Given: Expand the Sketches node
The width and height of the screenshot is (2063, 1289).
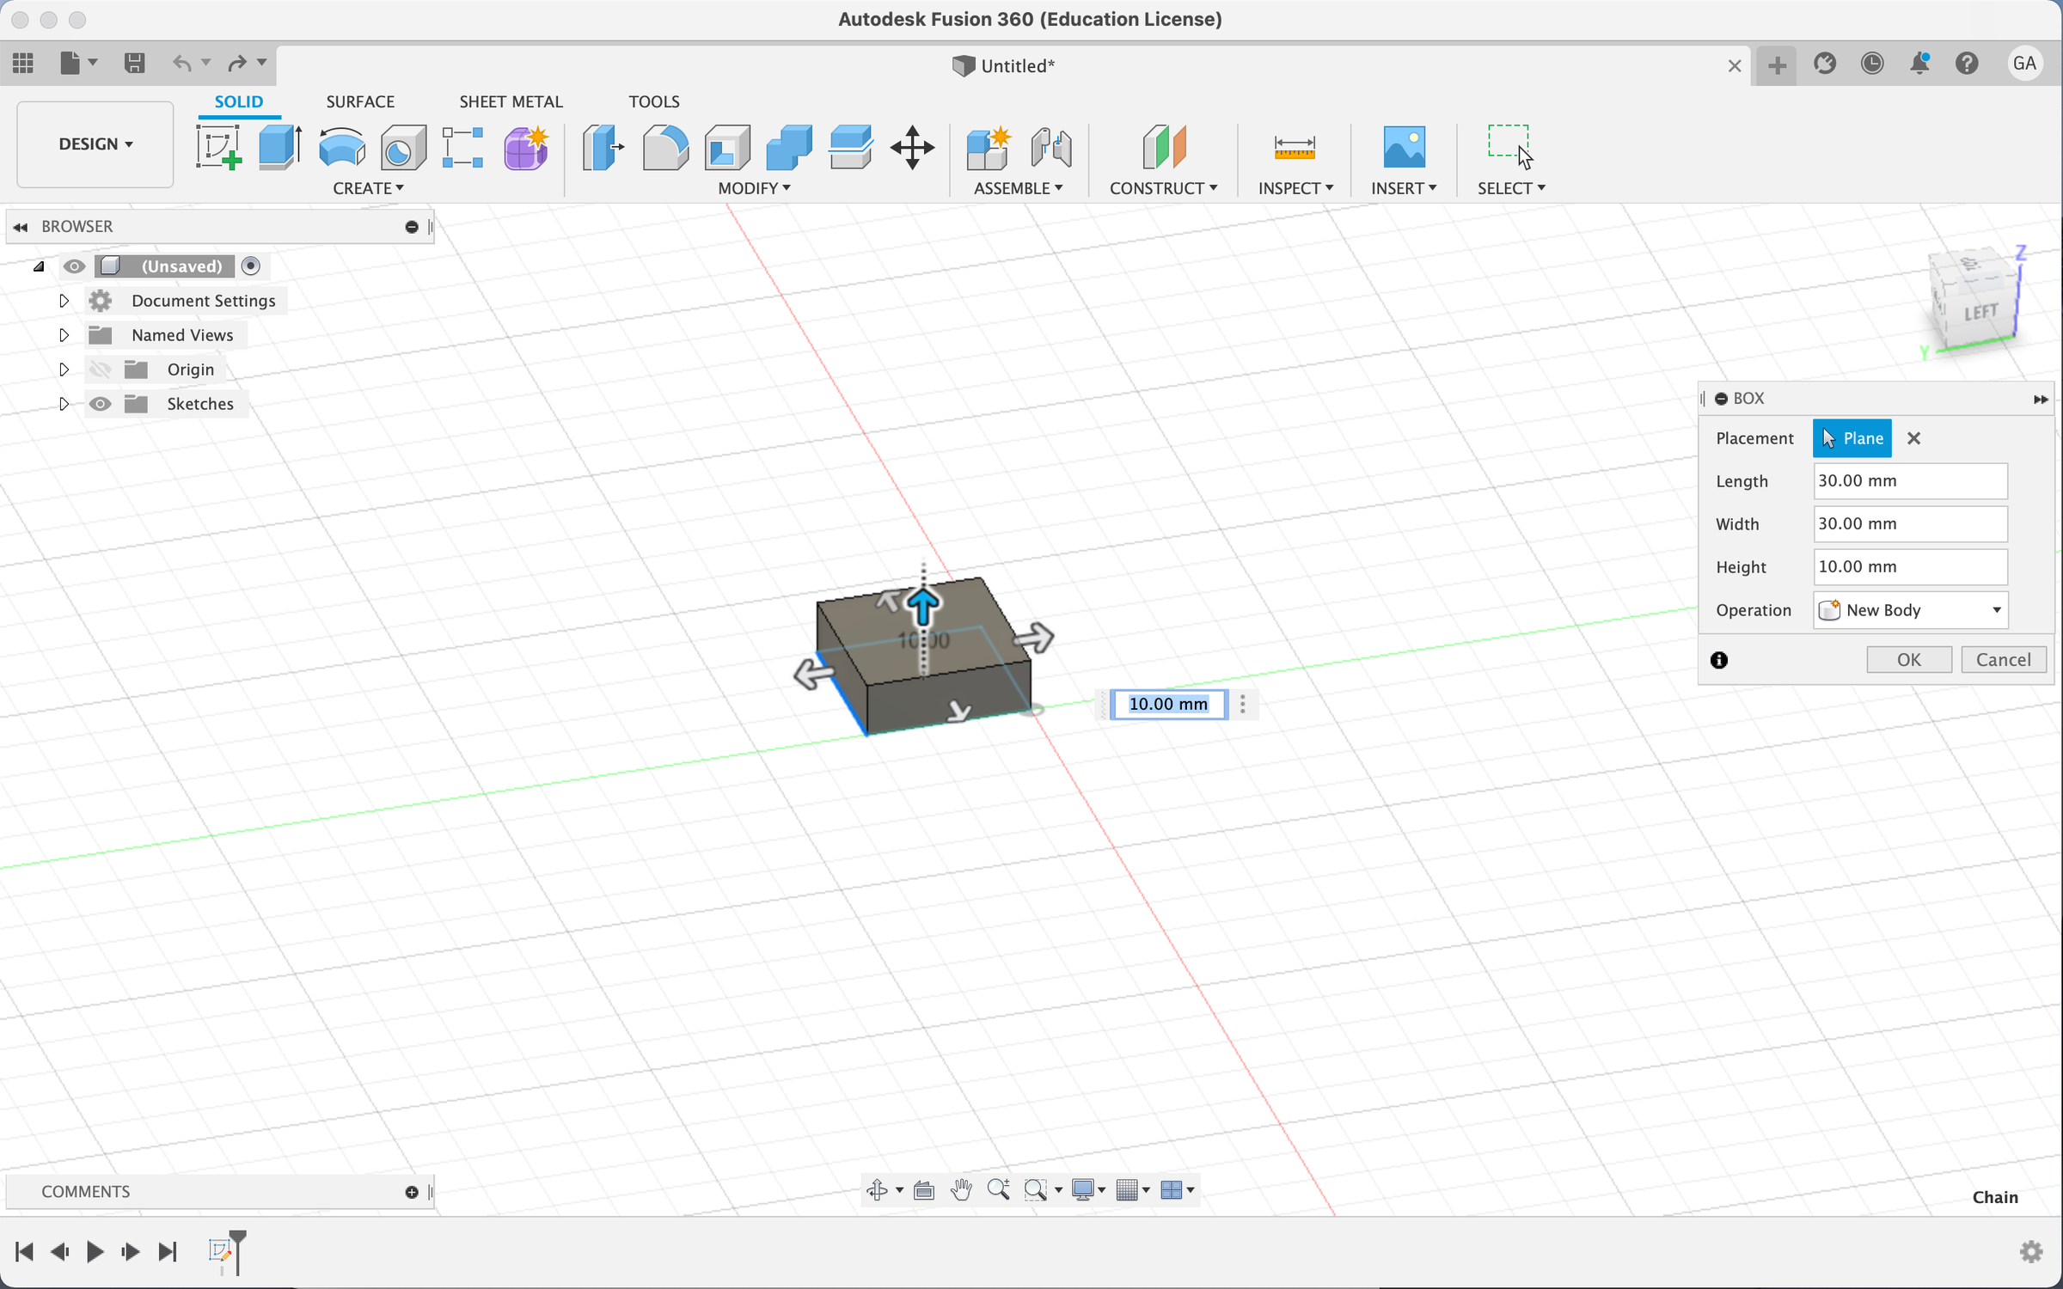Looking at the screenshot, I should (64, 404).
